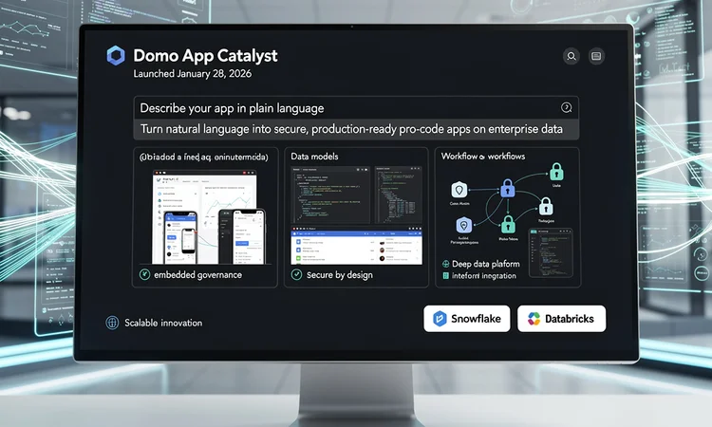Click the central blue padlock node
Viewport: 712px width, 427px height.
pyautogui.click(x=508, y=188)
